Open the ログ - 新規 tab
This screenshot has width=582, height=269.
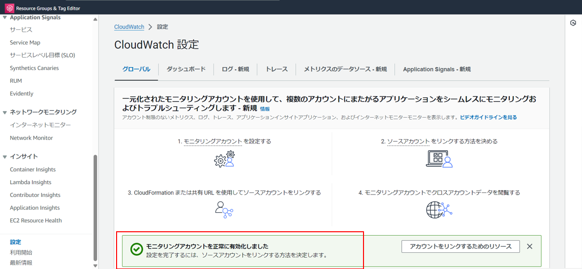coord(235,69)
